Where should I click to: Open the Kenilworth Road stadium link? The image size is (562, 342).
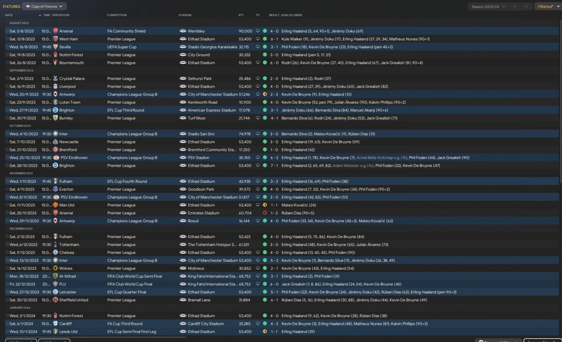(202, 102)
